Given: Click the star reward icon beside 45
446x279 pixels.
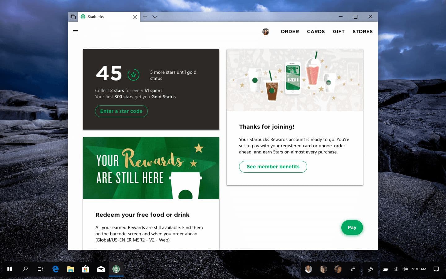Looking at the screenshot, I should click(x=133, y=74).
